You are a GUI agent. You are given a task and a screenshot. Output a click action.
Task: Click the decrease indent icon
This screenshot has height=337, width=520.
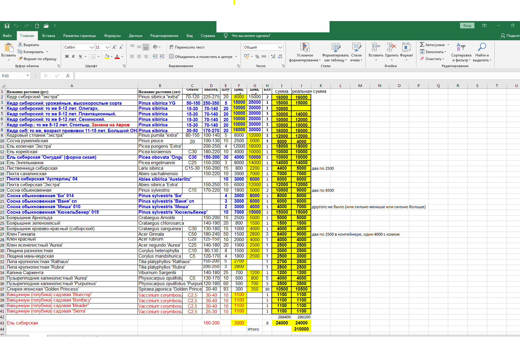(x=155, y=56)
